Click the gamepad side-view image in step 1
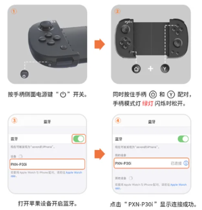The image size is (202, 210). 58,44
